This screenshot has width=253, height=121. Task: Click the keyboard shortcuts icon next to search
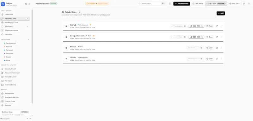170,3
